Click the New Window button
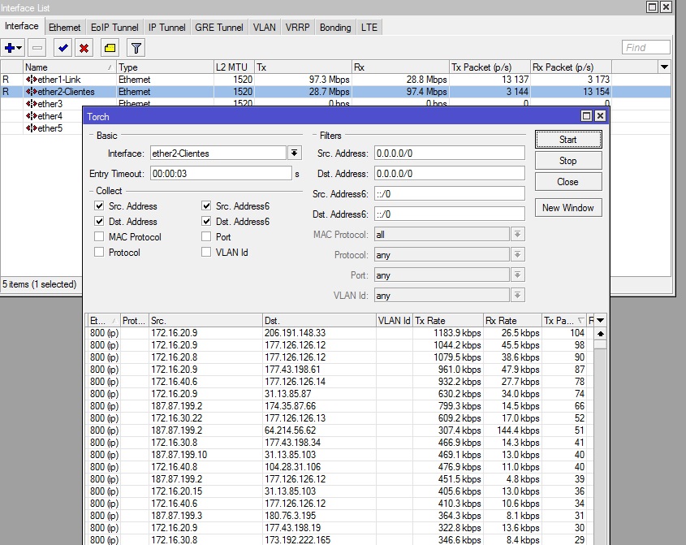This screenshot has width=686, height=545. pos(567,208)
